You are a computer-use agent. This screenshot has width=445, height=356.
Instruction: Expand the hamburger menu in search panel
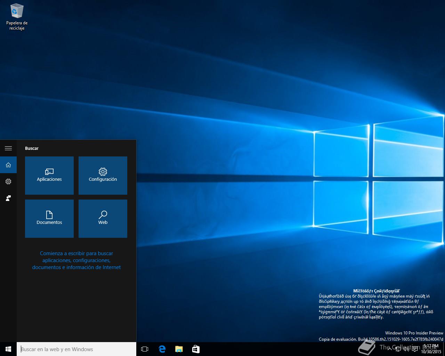tap(8, 148)
